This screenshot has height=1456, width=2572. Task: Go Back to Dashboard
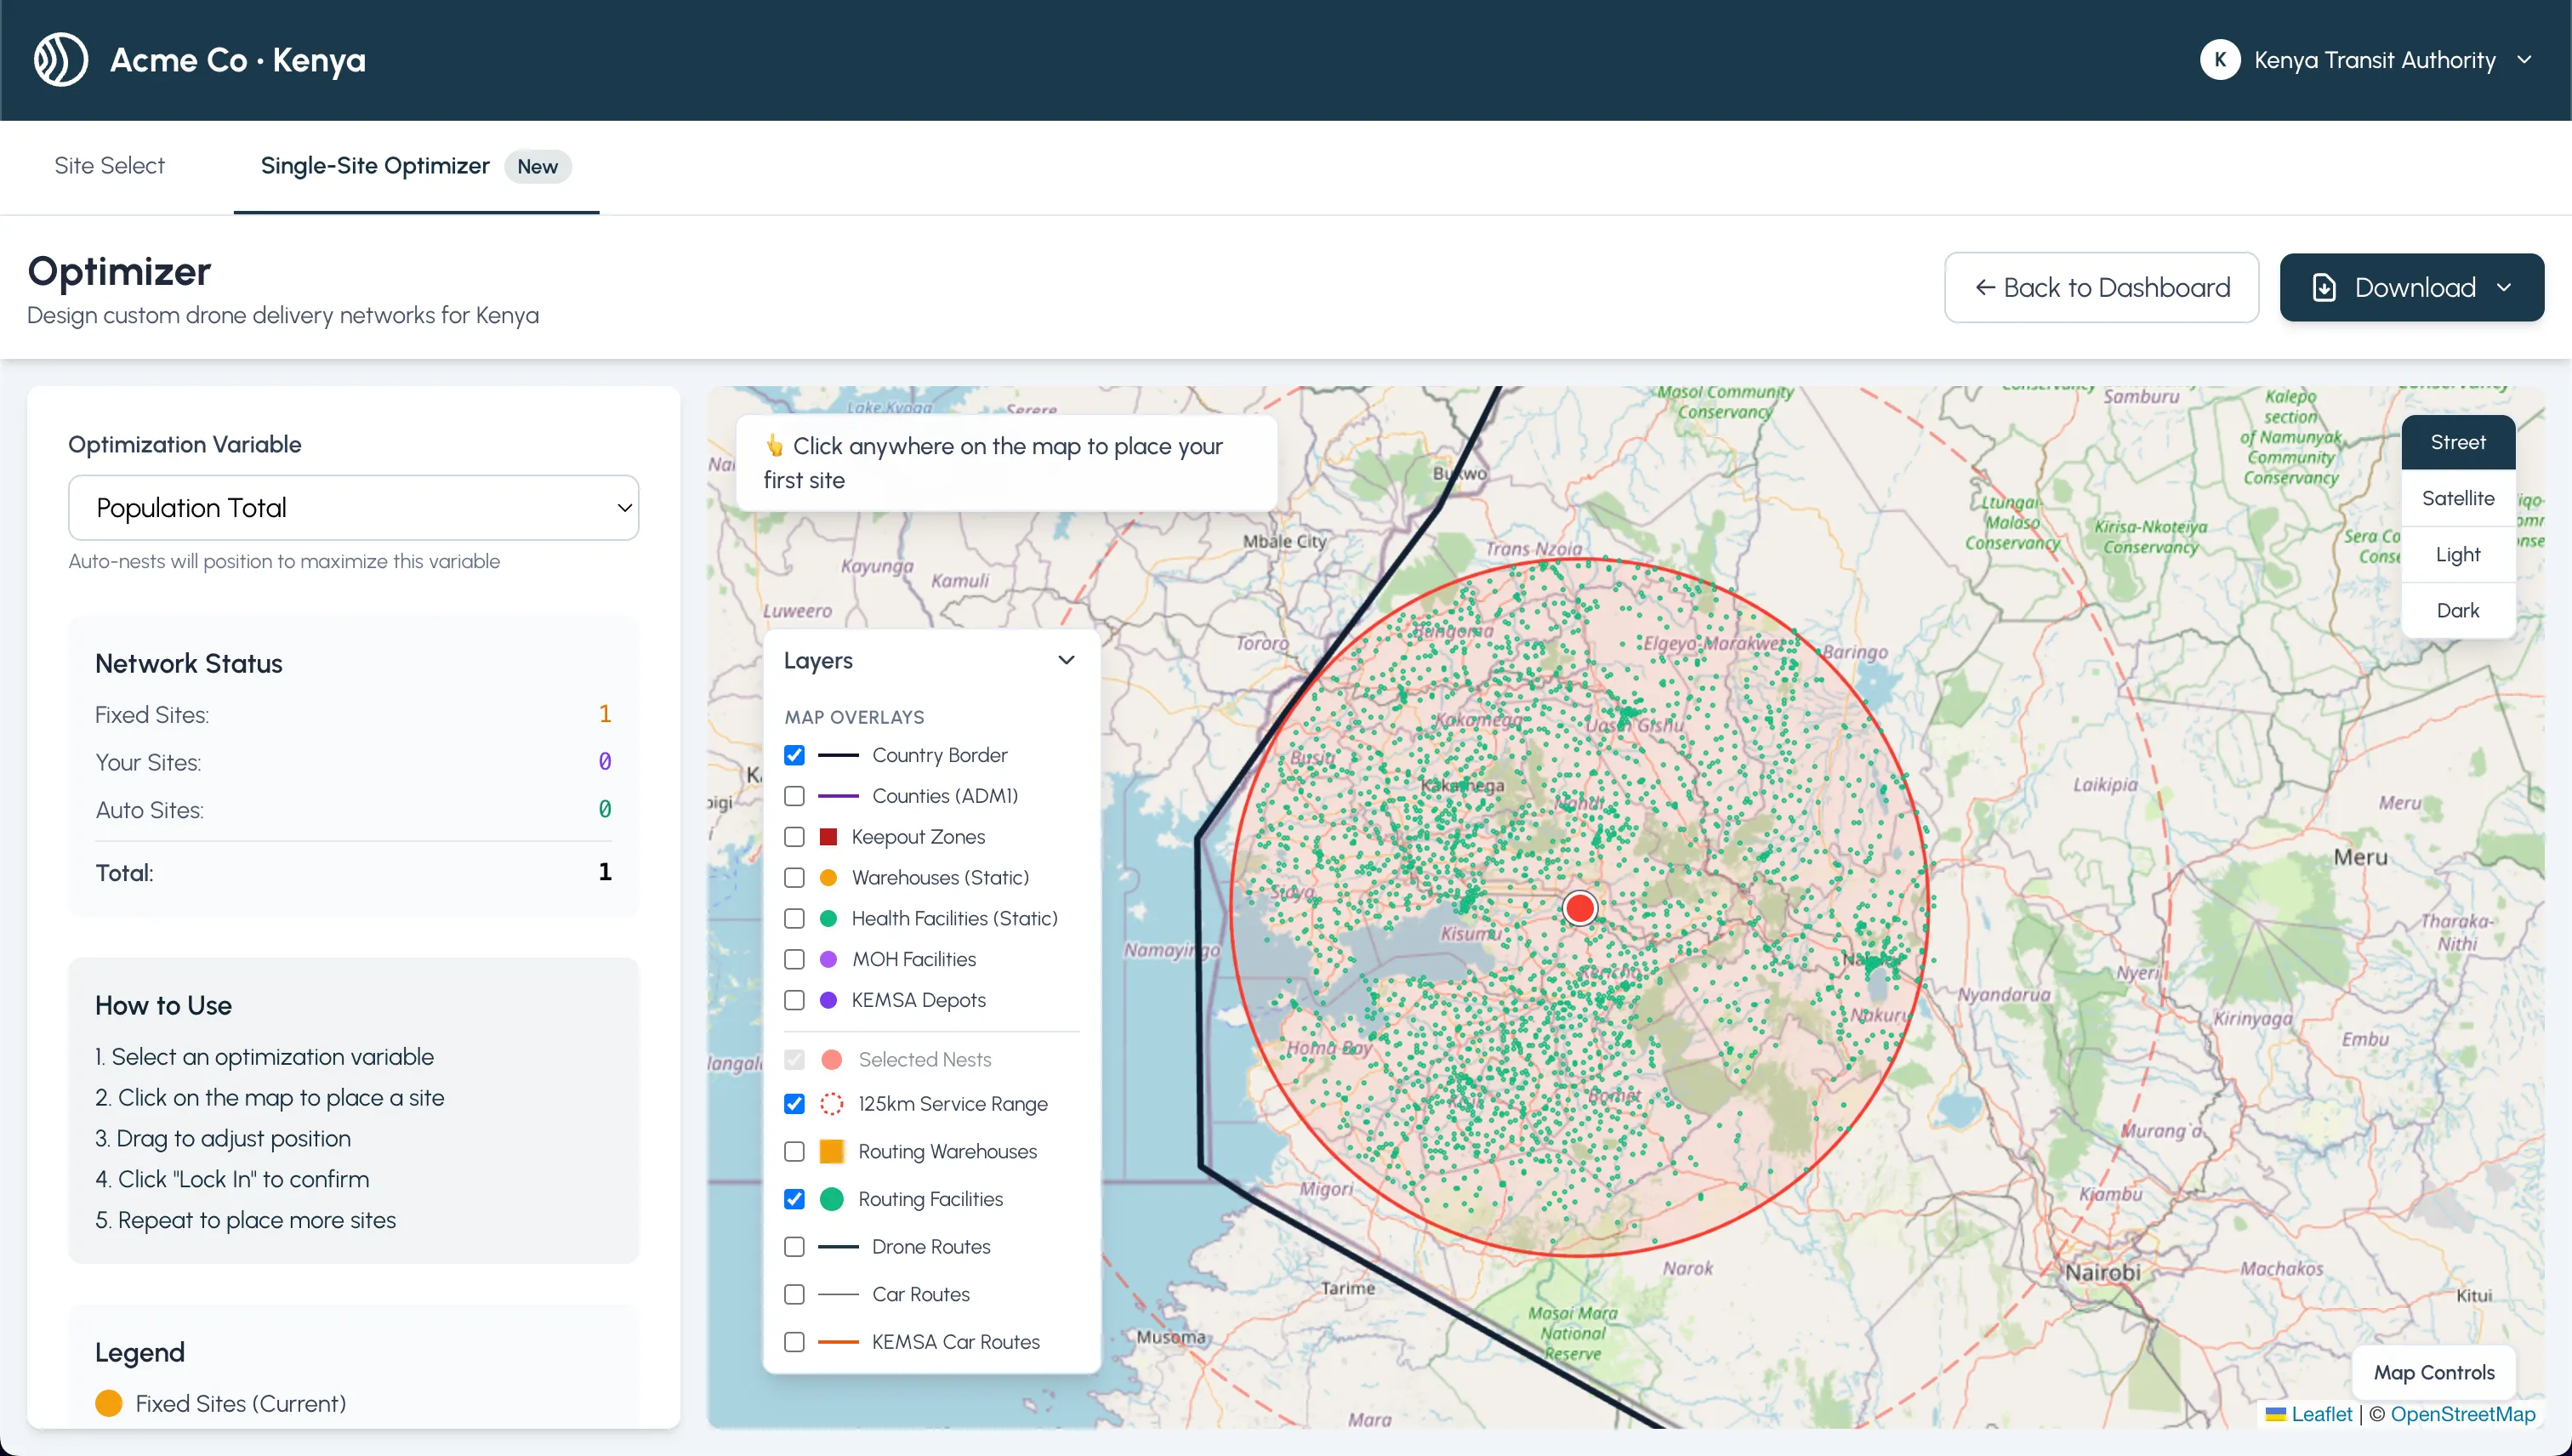(2101, 288)
